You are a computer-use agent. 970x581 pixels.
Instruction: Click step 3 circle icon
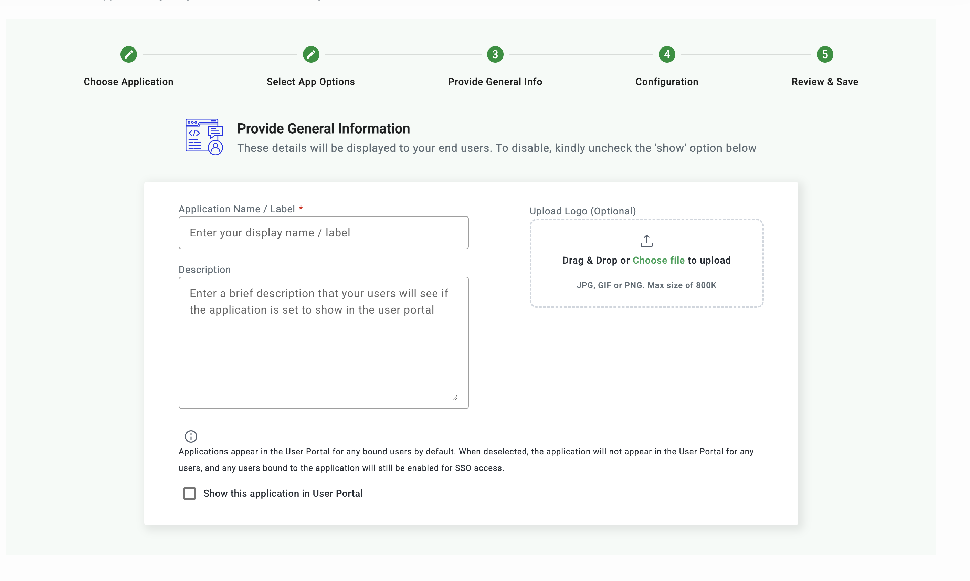coord(495,54)
